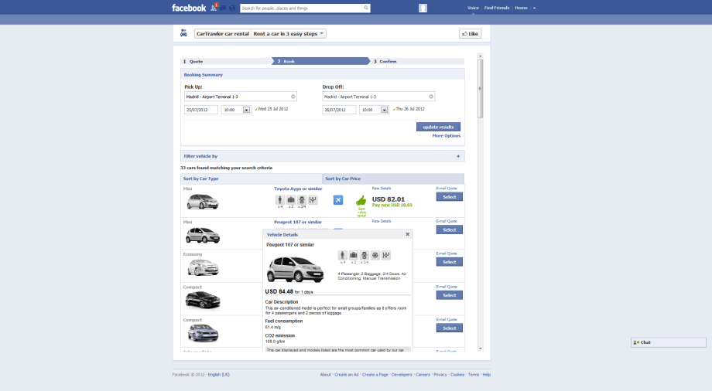This screenshot has width=712, height=391.
Task: Click the Voice link in the header
Action: tap(473, 8)
